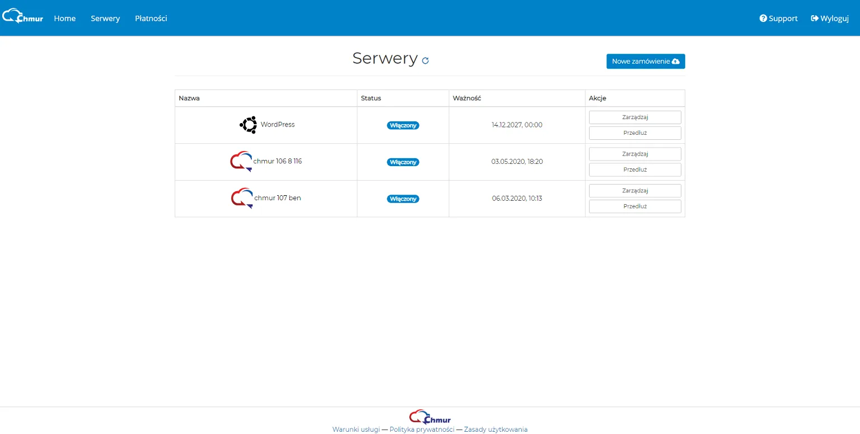Create a new order with Nowe zamówienie

(x=646, y=62)
